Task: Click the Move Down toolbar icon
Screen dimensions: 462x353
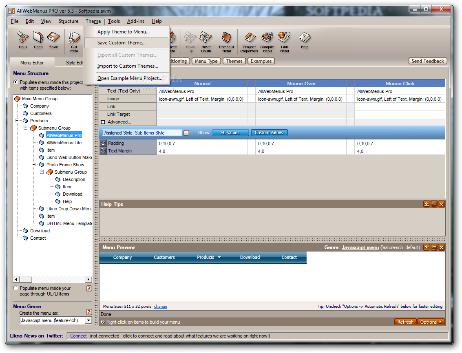Action: click(206, 42)
